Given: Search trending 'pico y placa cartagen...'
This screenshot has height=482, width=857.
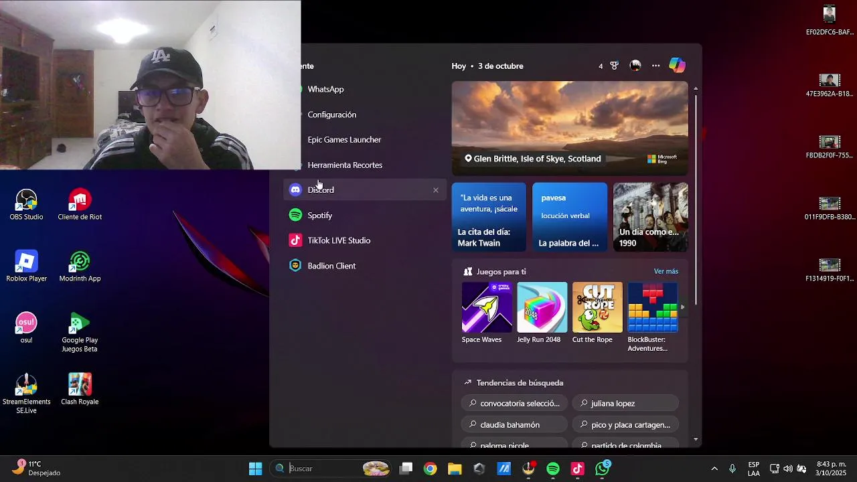Looking at the screenshot, I should 625,425.
